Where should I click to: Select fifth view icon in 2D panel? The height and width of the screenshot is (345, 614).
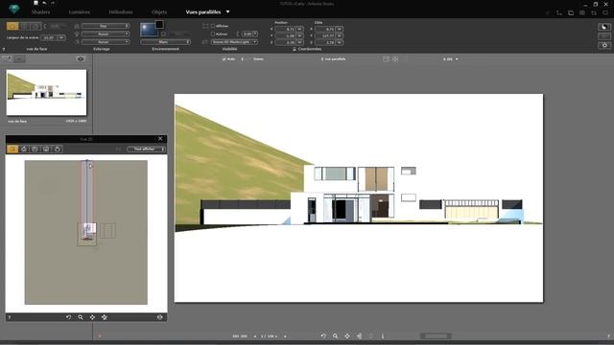tap(58, 149)
